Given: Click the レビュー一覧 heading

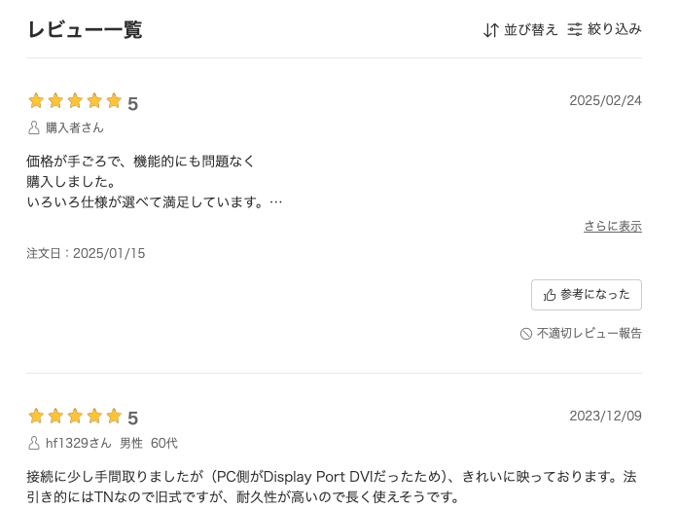Looking at the screenshot, I should pos(85,30).
